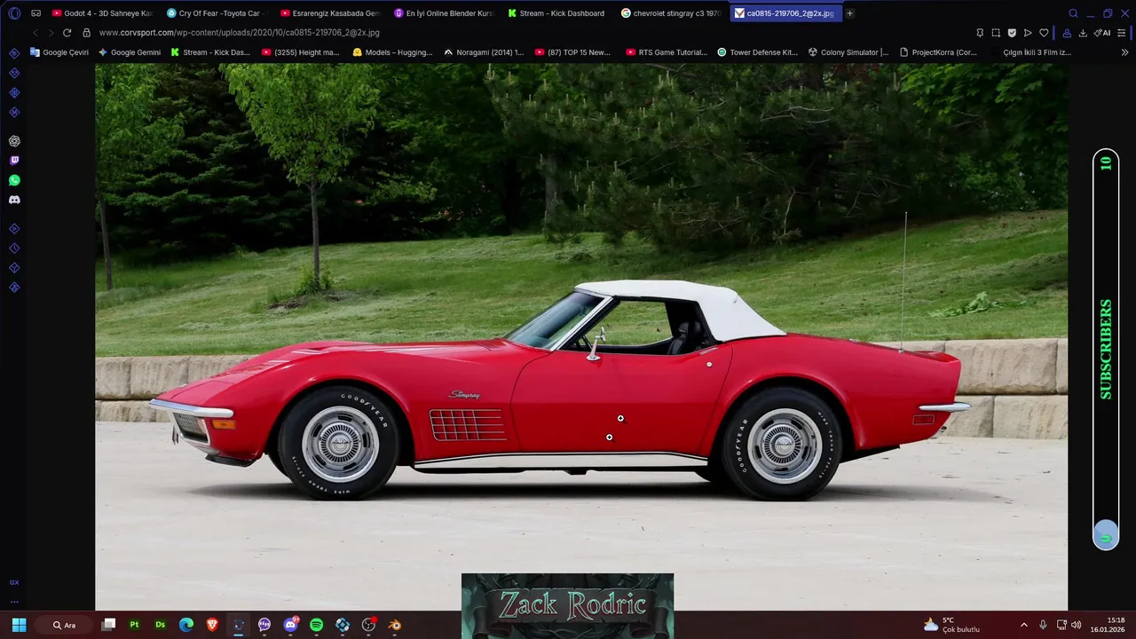Add a new tab with plus button

point(849,13)
